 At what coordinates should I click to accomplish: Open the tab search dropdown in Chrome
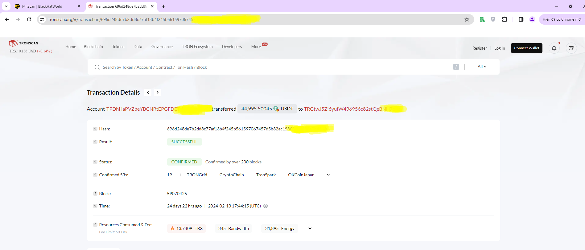click(x=6, y=6)
